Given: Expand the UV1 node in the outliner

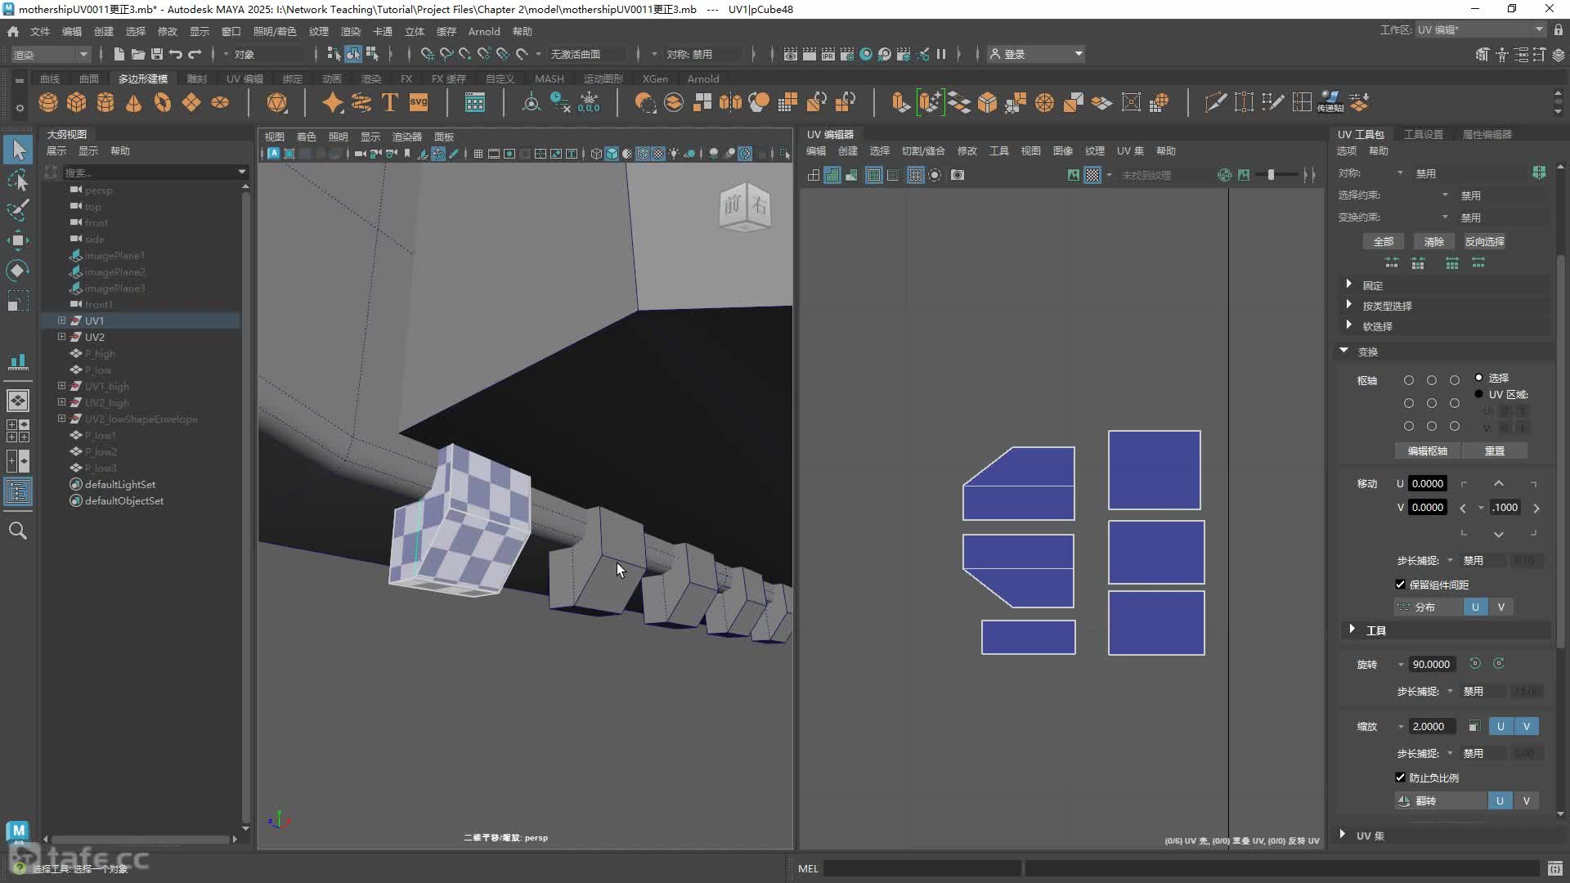Looking at the screenshot, I should click(x=61, y=320).
